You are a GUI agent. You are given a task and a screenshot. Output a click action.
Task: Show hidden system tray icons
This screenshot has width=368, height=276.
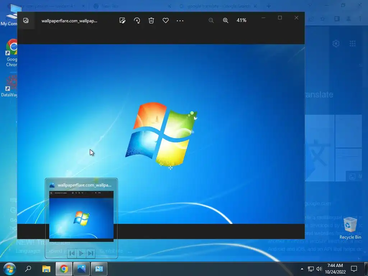(302, 269)
